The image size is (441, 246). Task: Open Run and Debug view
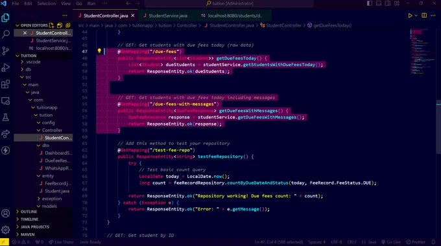[x=5, y=67]
